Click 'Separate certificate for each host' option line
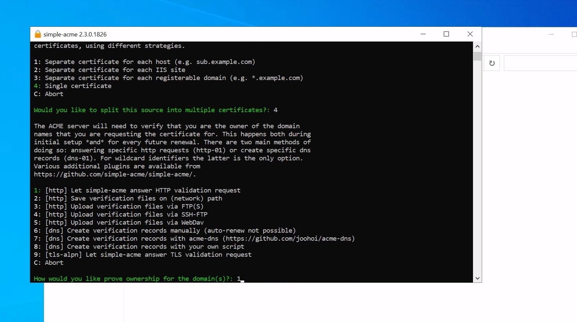The width and height of the screenshot is (577, 322). point(144,62)
